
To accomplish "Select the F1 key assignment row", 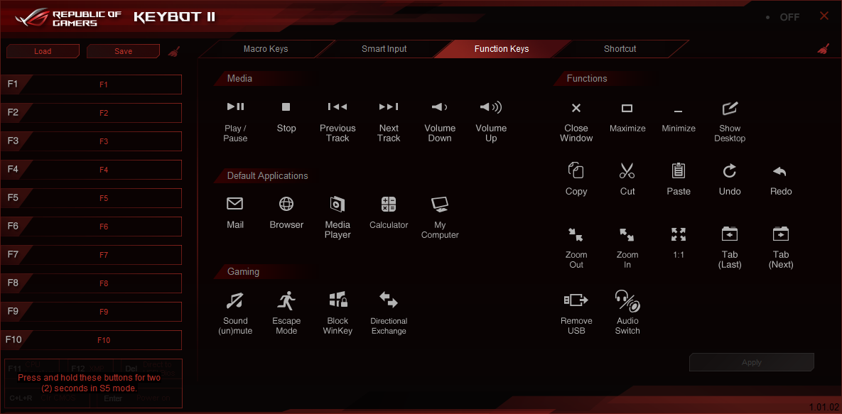I will click(x=91, y=85).
